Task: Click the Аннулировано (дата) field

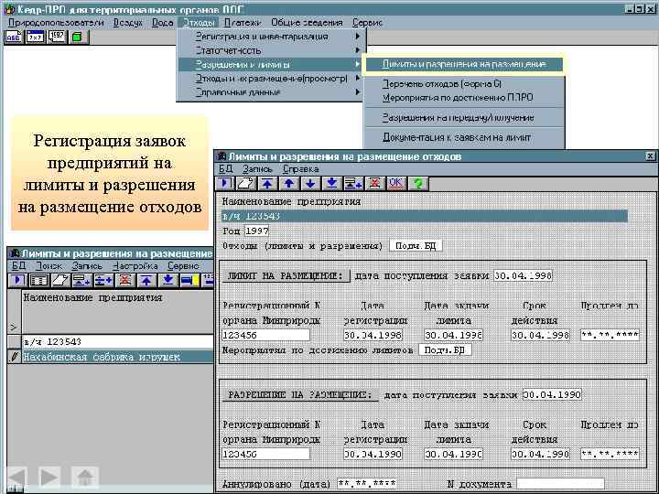Action: point(366,484)
